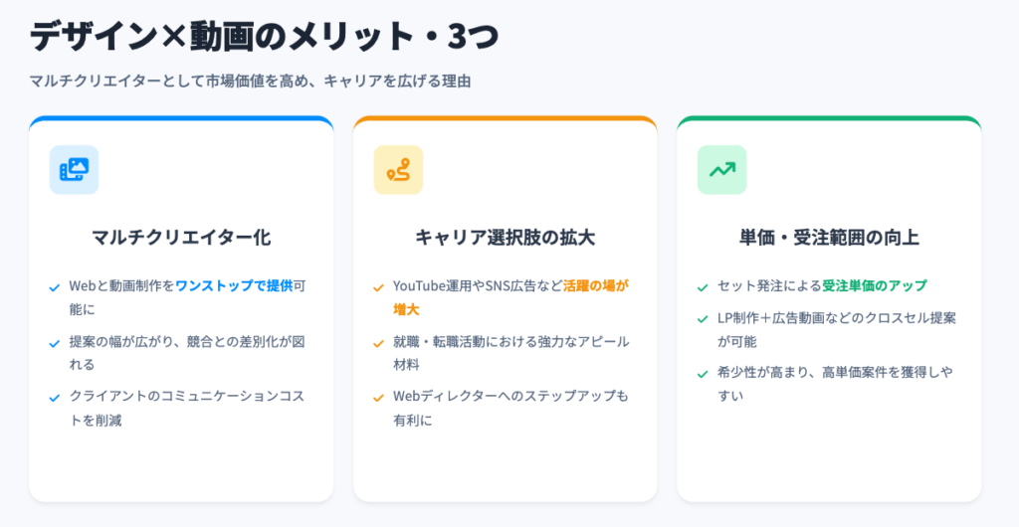Screen dimensions: 1019x527
Task: Click the green 受注単価のアップ highlighted text
Action: pos(875,286)
